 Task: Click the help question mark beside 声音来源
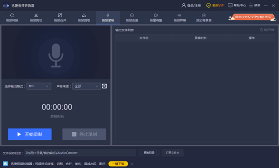(x=105, y=86)
